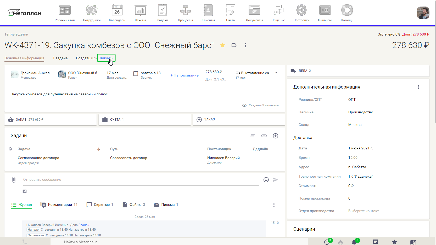Screen dimensions: 436x245
Task: Click Выберите контакт in Отдел производства
Action: [364, 211]
